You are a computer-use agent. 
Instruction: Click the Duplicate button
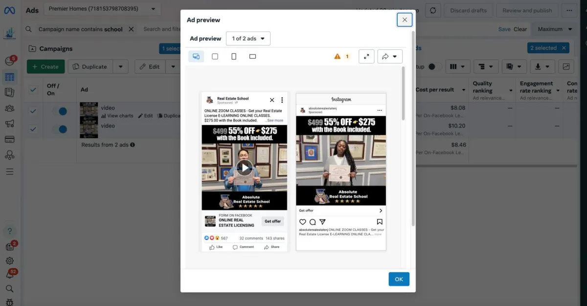click(x=90, y=67)
